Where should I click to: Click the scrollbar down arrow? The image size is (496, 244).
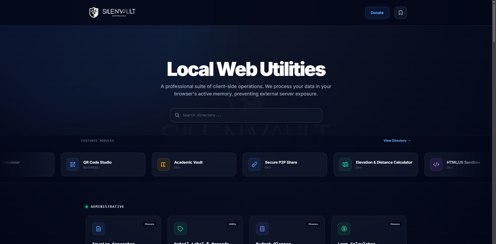point(494,242)
